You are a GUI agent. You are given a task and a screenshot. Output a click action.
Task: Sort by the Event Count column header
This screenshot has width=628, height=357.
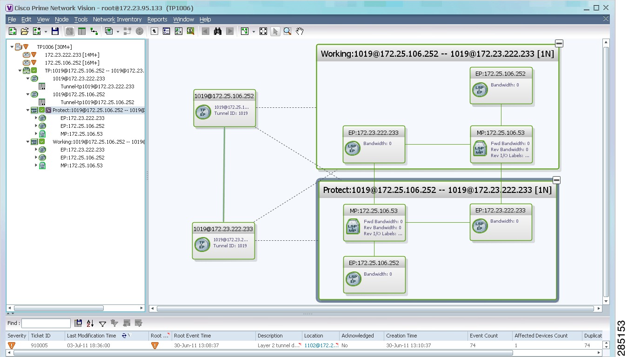489,336
